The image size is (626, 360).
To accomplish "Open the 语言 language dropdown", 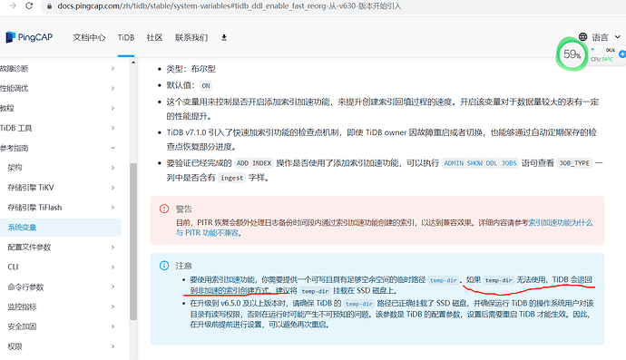I will tap(606, 37).
